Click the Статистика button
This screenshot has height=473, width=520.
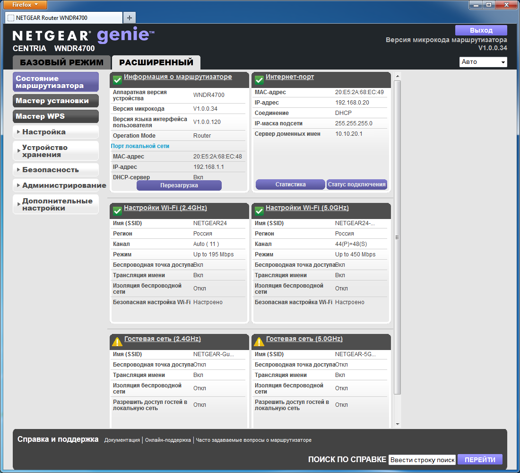tap(291, 184)
